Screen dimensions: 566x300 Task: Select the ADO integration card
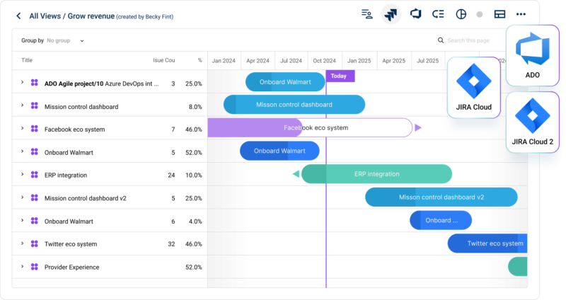pyautogui.click(x=533, y=55)
